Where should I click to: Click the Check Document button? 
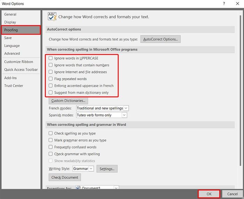(65, 177)
